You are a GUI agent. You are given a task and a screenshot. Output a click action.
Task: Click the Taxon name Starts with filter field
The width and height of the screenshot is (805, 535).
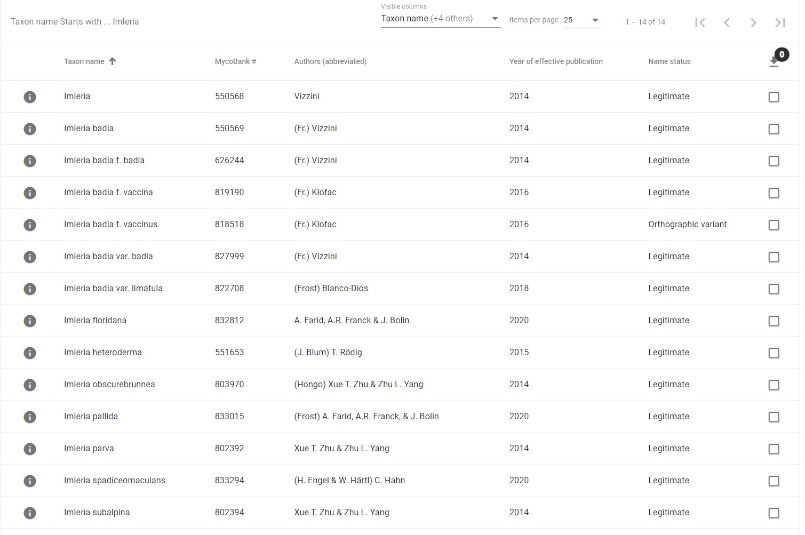[x=75, y=22]
